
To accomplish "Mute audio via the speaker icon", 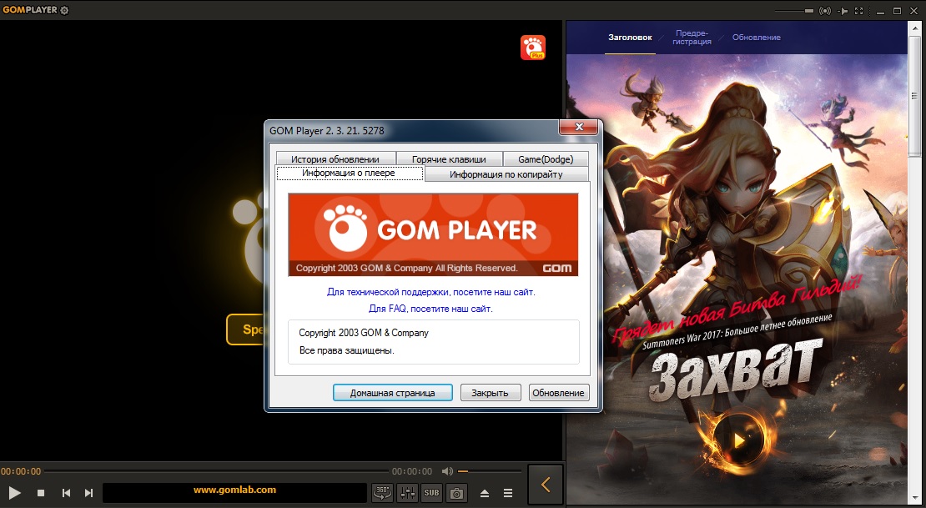I will pyautogui.click(x=447, y=471).
